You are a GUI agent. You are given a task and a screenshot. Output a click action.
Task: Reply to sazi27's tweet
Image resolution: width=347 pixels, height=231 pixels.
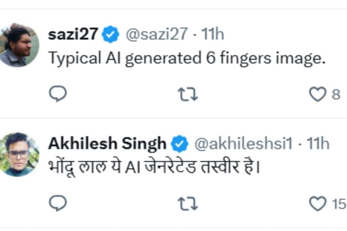58,94
